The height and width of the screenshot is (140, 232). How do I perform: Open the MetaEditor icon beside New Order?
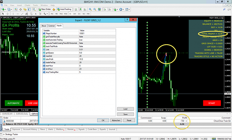(x=54, y=9)
